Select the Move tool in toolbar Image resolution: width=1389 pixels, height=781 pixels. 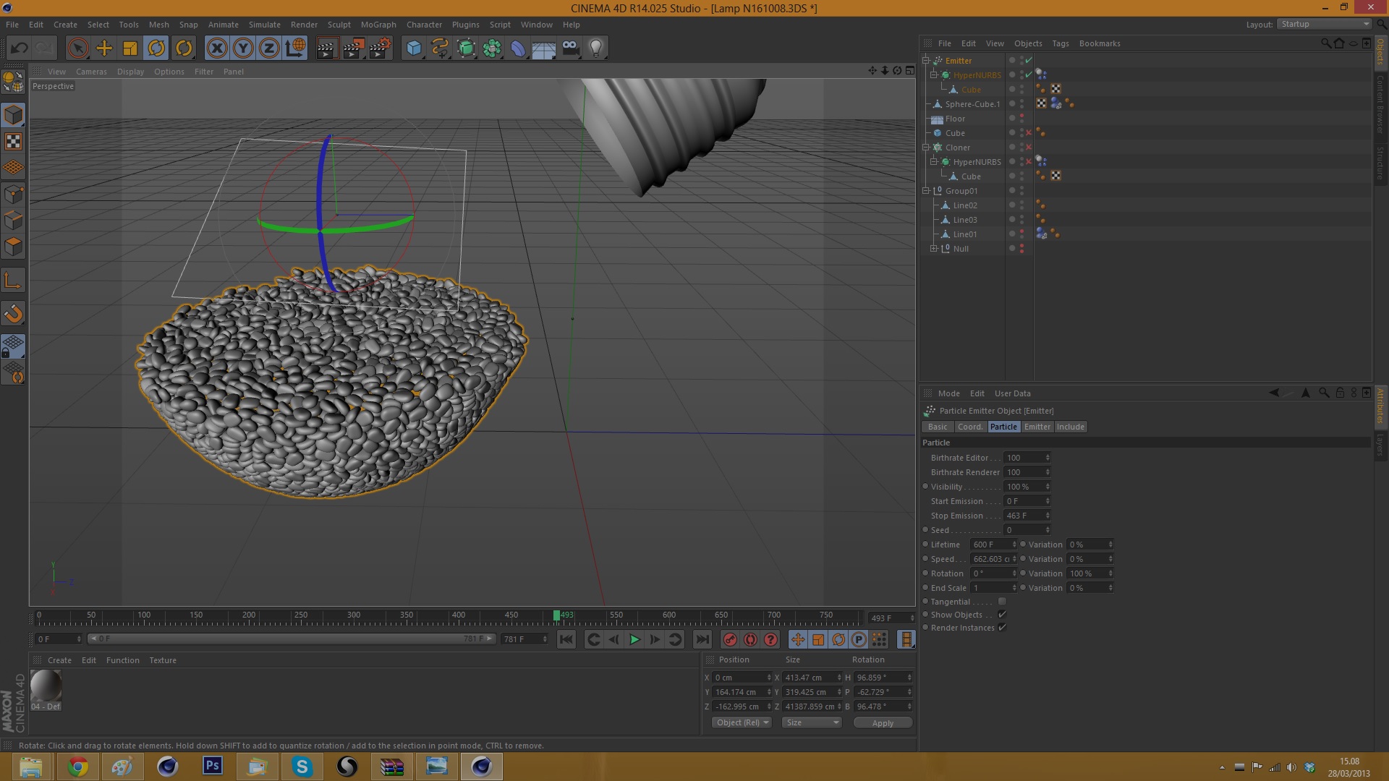[104, 48]
